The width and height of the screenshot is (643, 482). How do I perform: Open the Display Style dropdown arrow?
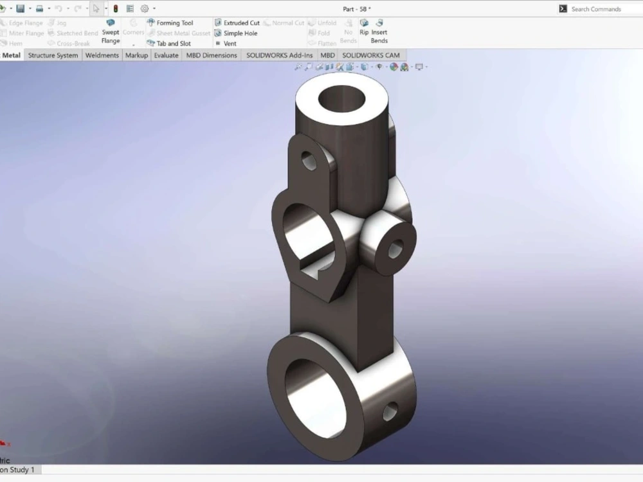(372, 67)
